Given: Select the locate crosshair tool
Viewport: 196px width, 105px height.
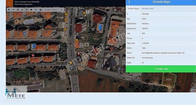Looking at the screenshot, I should 22,10.
